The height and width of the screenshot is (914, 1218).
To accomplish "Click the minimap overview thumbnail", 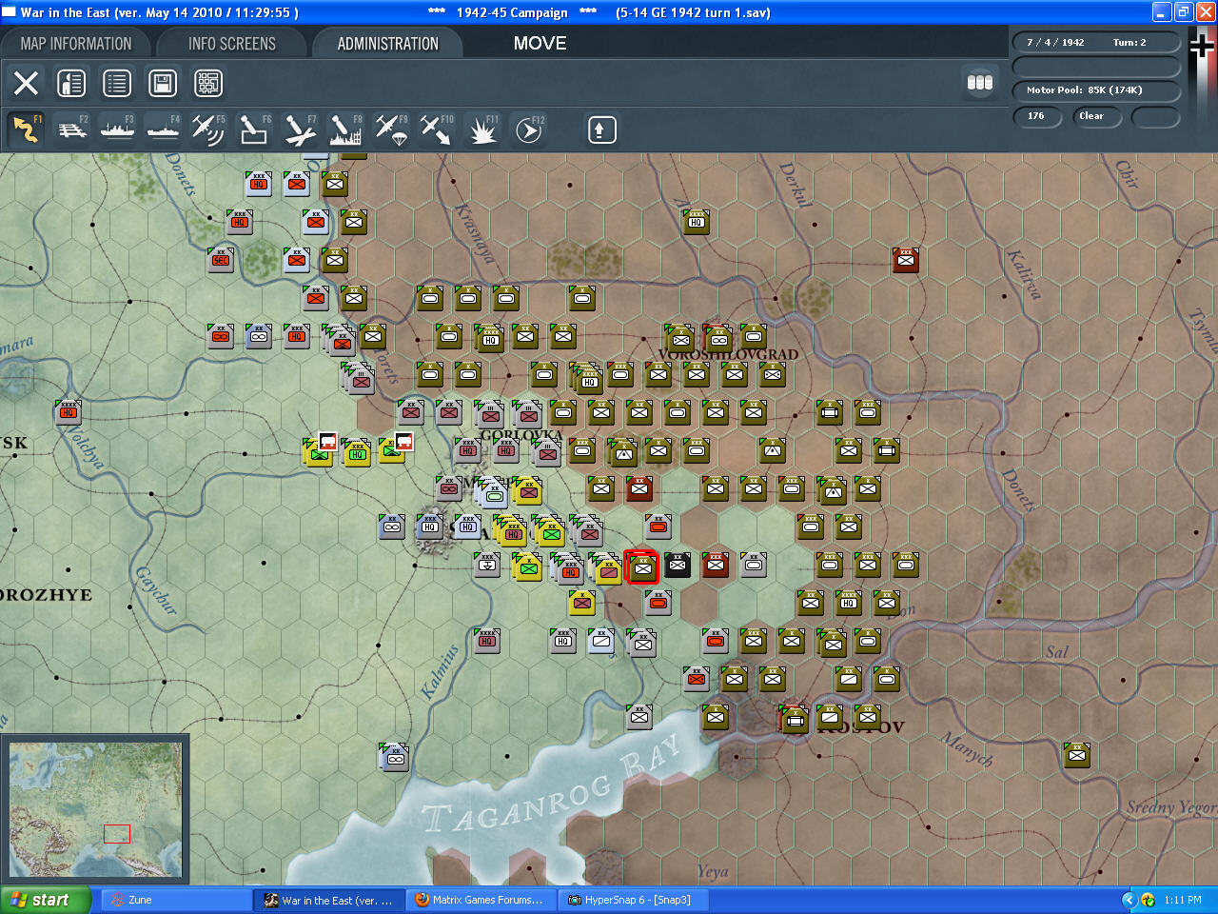I will pyautogui.click(x=95, y=810).
